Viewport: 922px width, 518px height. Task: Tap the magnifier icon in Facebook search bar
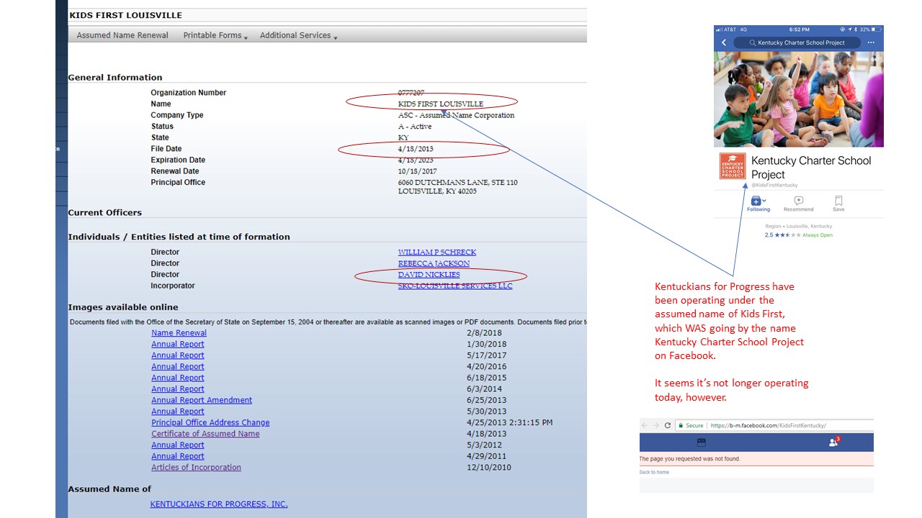tap(753, 43)
